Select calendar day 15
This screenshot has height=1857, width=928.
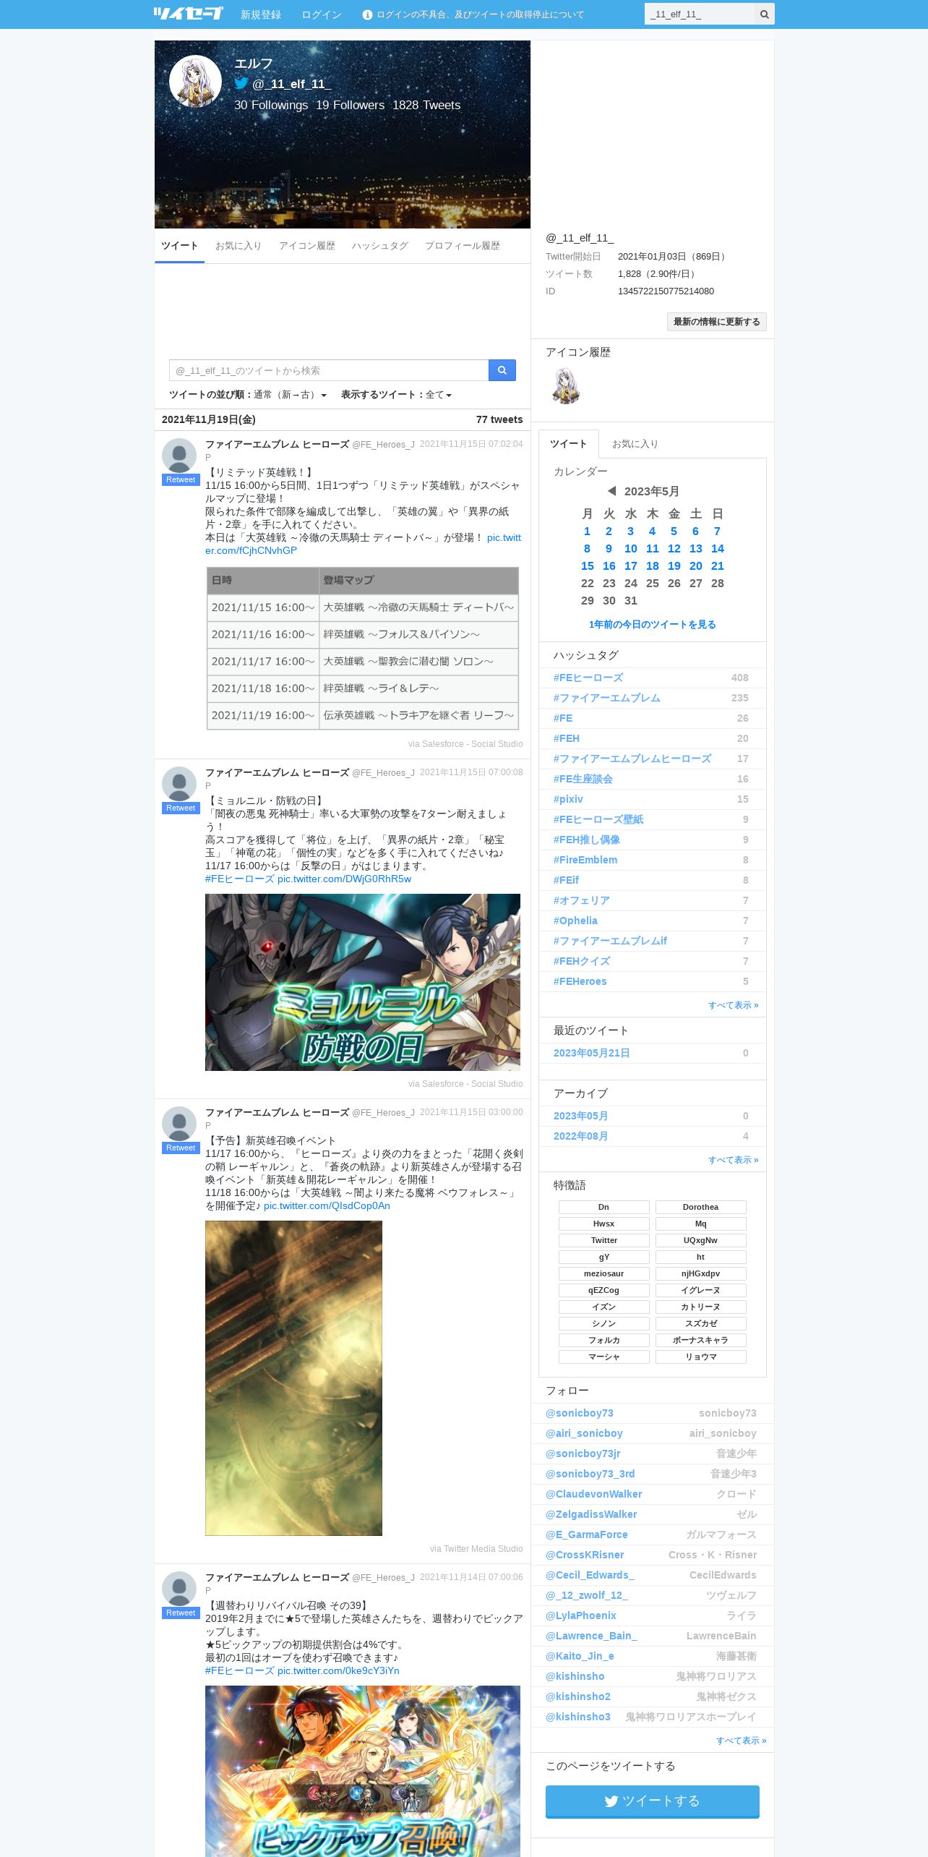point(587,566)
